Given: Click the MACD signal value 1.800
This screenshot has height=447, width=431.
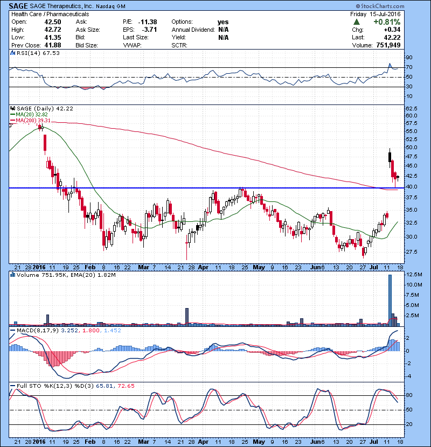Looking at the screenshot, I should tap(91, 331).
